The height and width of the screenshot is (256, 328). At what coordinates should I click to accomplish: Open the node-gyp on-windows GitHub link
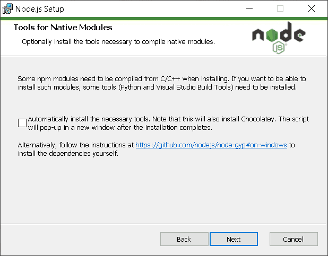(x=211, y=145)
